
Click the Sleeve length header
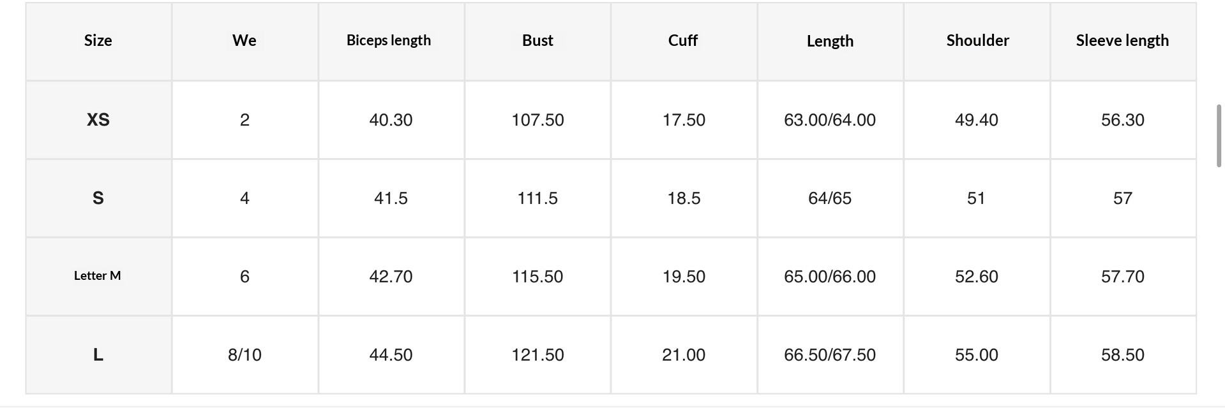[1122, 41]
